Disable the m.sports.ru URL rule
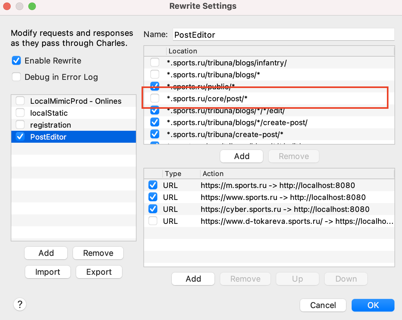Viewport: 402px width, 320px height. (x=153, y=185)
